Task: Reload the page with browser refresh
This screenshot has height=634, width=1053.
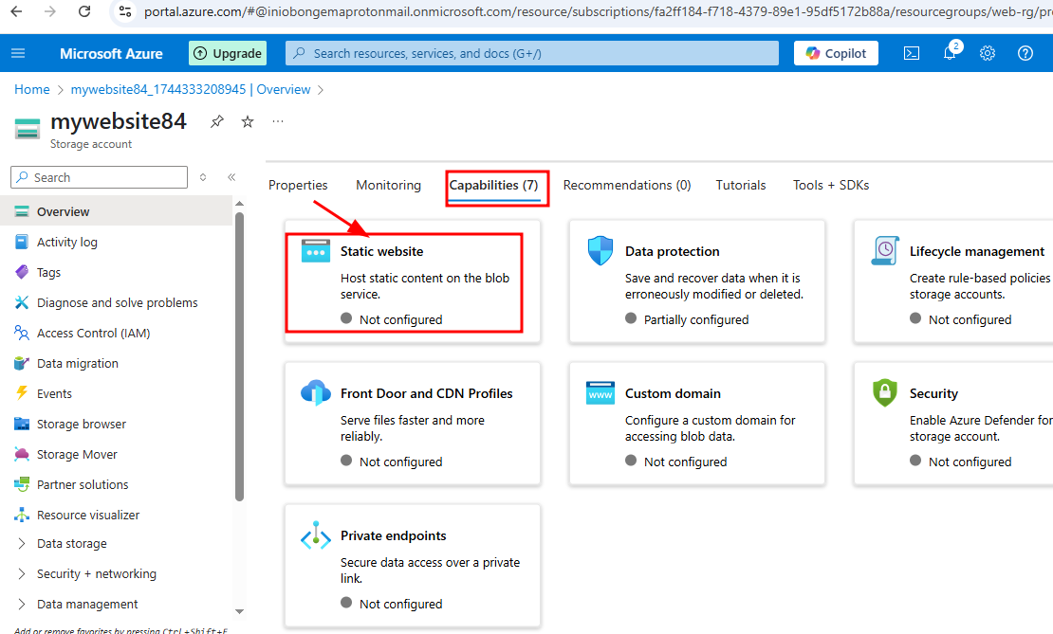Action: click(x=83, y=11)
